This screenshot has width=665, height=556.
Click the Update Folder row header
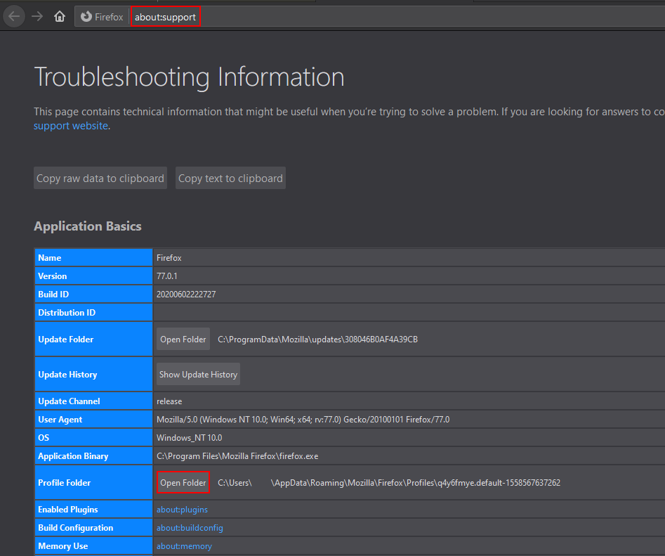click(x=93, y=339)
